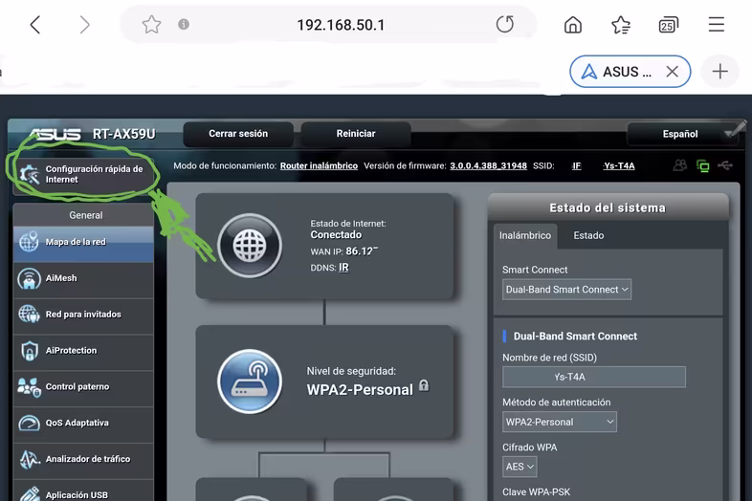Click the guest users status icon
This screenshot has width=752, height=501.
coord(679,165)
